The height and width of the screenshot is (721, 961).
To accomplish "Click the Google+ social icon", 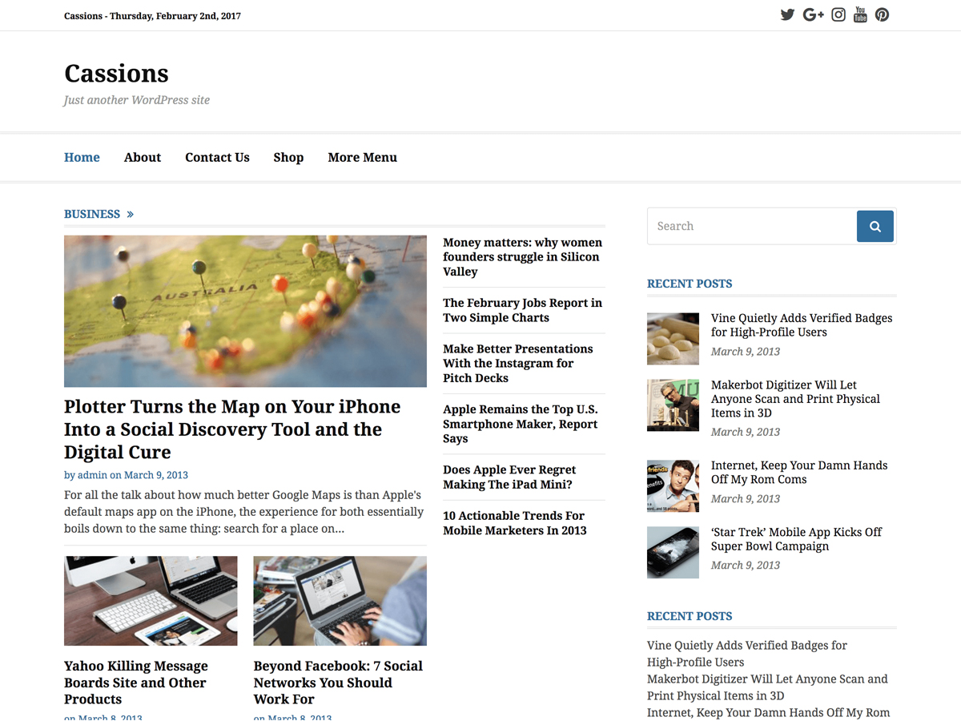I will (x=813, y=14).
